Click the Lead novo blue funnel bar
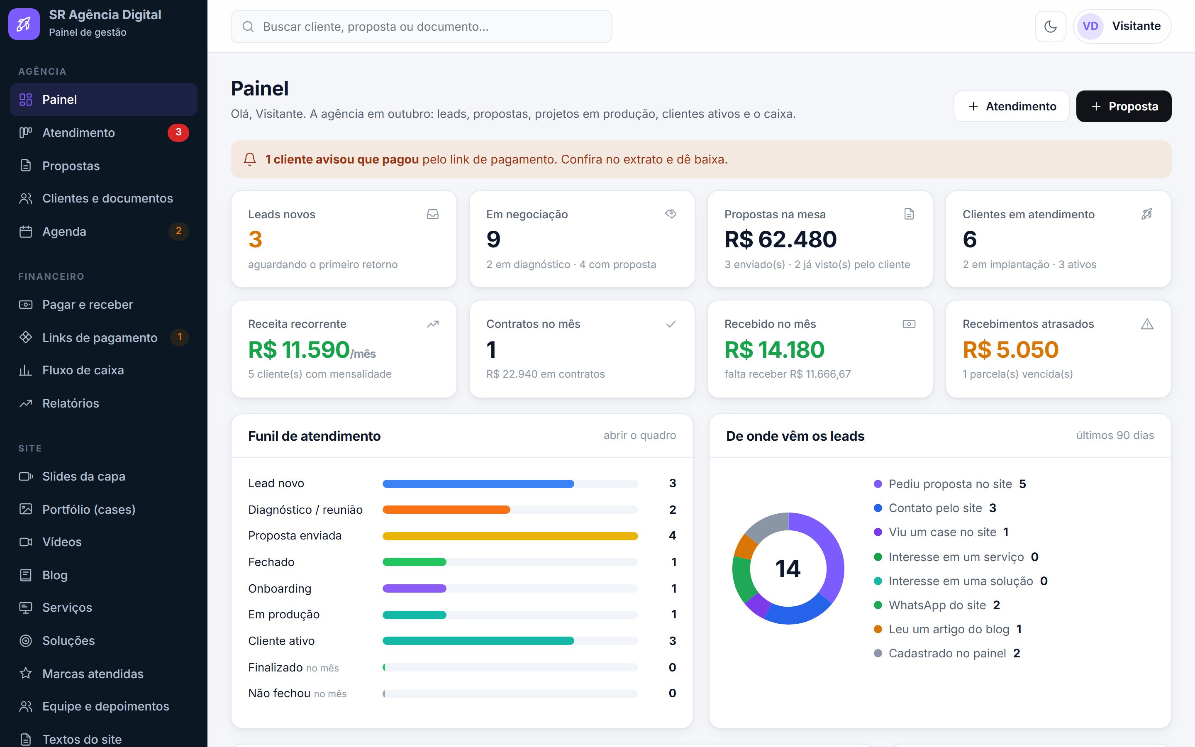The width and height of the screenshot is (1195, 747). (478, 483)
